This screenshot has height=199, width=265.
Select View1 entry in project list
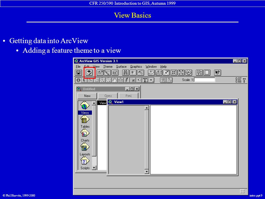pyautogui.click(x=102, y=103)
